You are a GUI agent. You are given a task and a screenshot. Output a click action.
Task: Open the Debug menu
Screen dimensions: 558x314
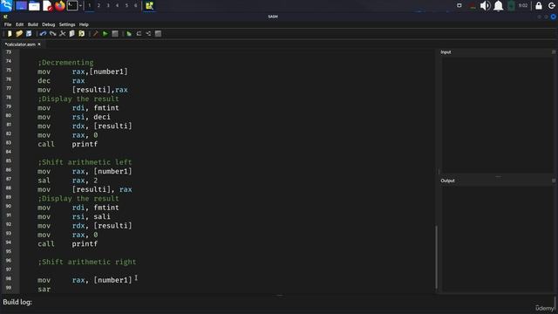pos(49,24)
